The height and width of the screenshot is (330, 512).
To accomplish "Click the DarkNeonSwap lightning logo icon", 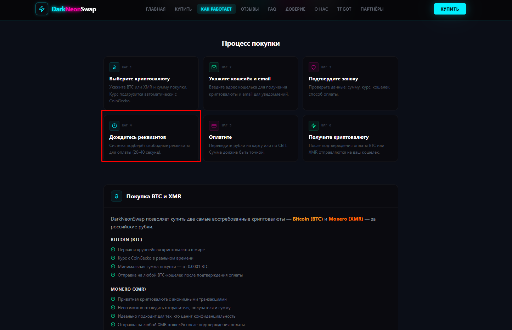I will 42,9.
